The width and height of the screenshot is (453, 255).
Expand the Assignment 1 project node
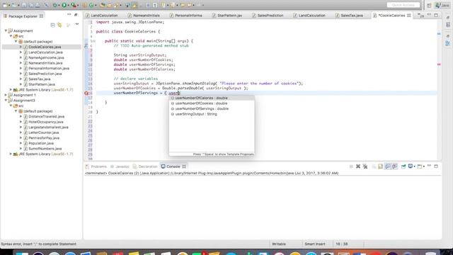6,95
